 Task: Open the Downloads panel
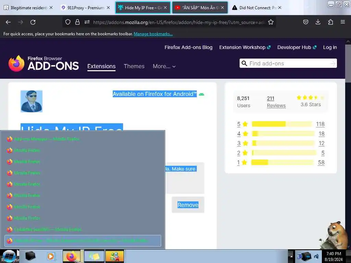click(318, 22)
